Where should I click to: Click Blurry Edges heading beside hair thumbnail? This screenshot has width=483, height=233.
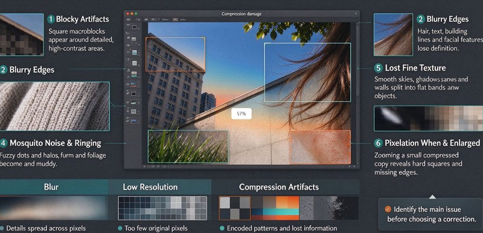[x=447, y=19]
